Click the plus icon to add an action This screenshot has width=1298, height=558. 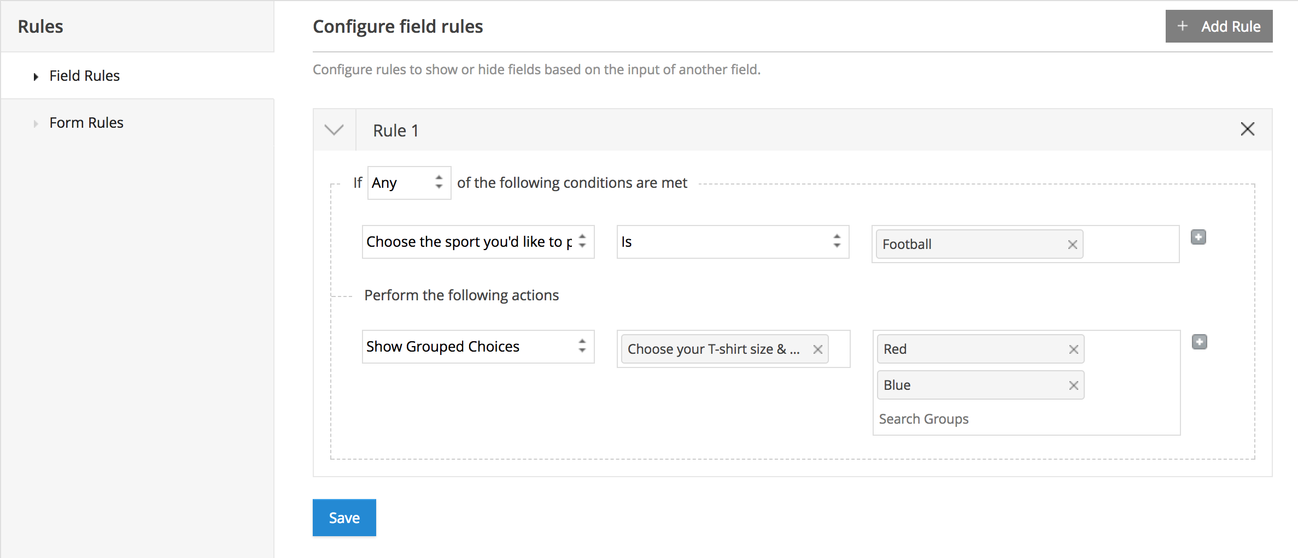pyautogui.click(x=1198, y=341)
